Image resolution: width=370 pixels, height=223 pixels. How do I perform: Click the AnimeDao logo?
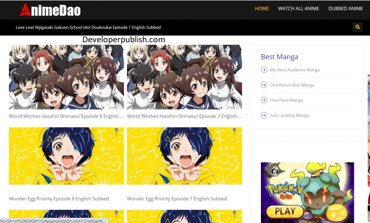tap(50, 10)
